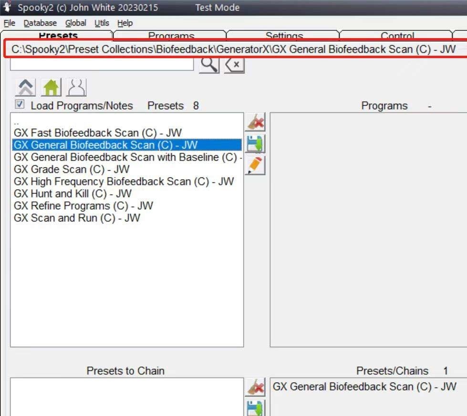This screenshot has width=467, height=416.
Task: Click inside the Presets to Chain list box
Action: pyautogui.click(x=127, y=397)
